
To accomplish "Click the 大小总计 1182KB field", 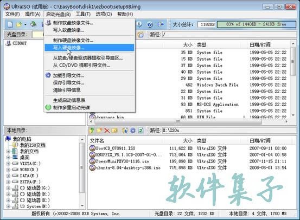I will click(206, 24).
